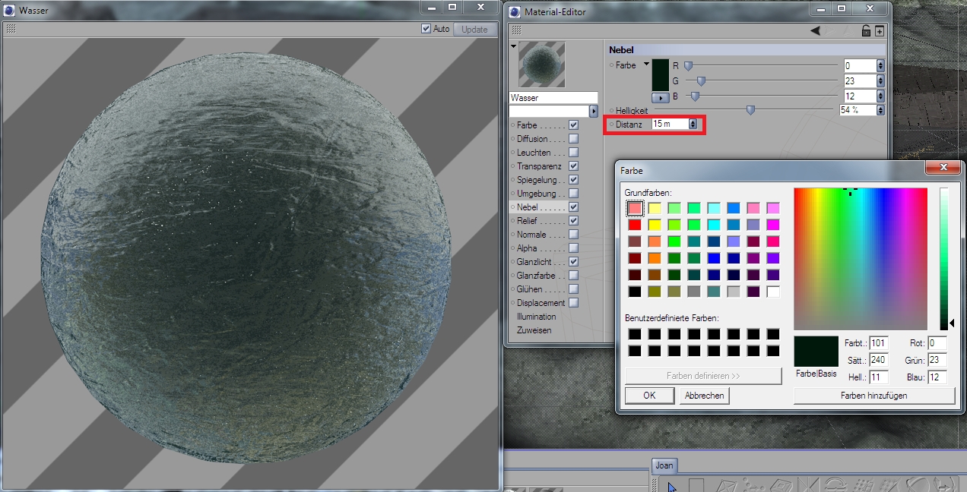Click the Farben hinzufügen button

(873, 396)
